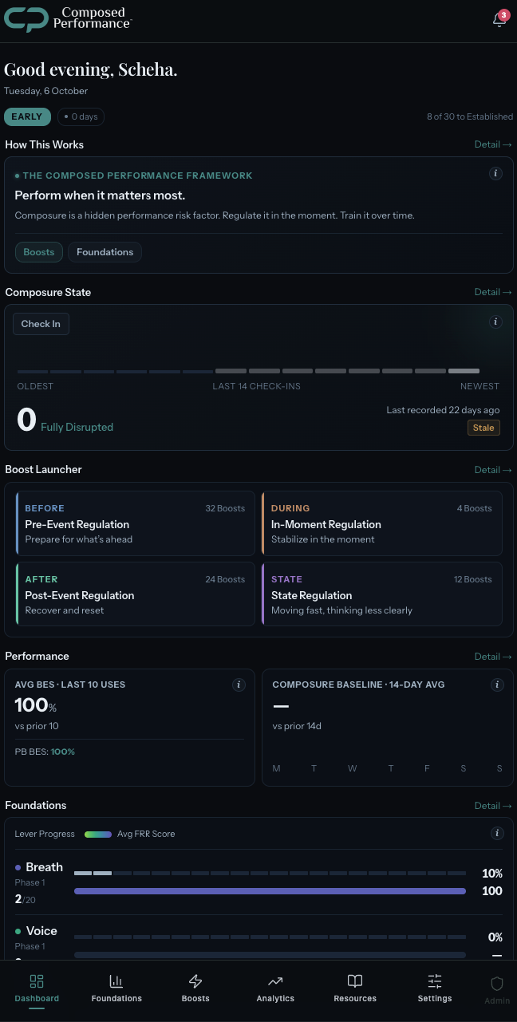This screenshot has width=517, height=1022.
Task: Open info icon for Avg BES card
Action: 238,685
